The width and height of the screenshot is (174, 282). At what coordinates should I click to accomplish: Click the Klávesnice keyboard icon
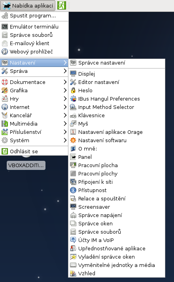coord(73,116)
